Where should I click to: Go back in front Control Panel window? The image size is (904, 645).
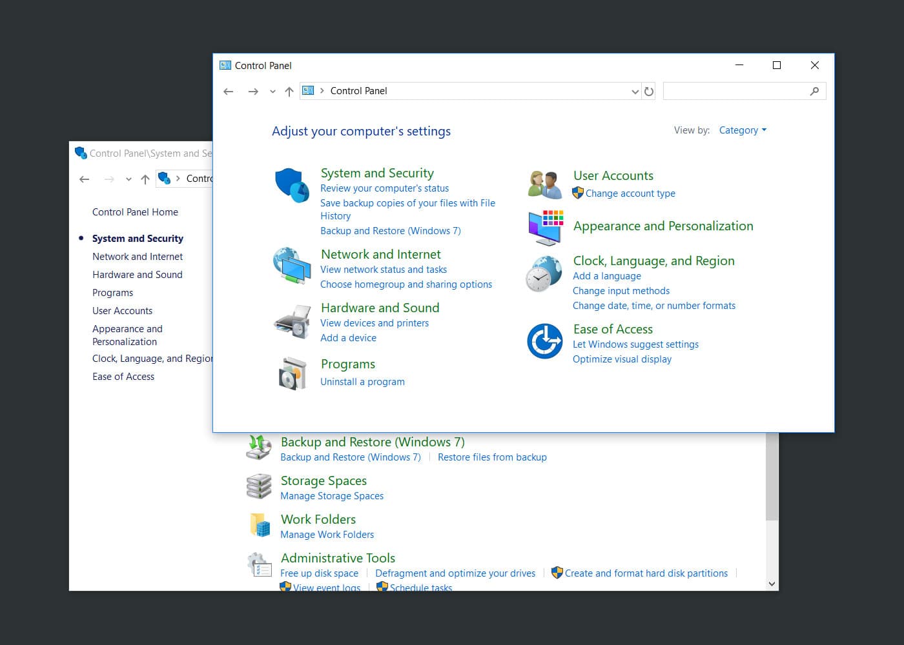coord(229,92)
